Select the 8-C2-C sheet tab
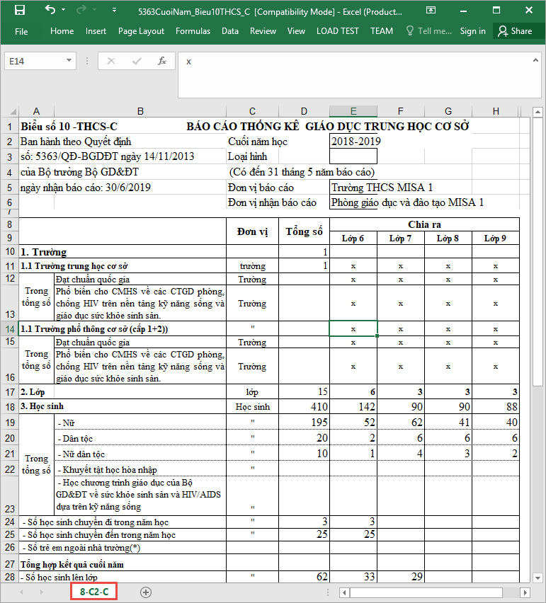This screenshot has width=546, height=603. tap(94, 592)
